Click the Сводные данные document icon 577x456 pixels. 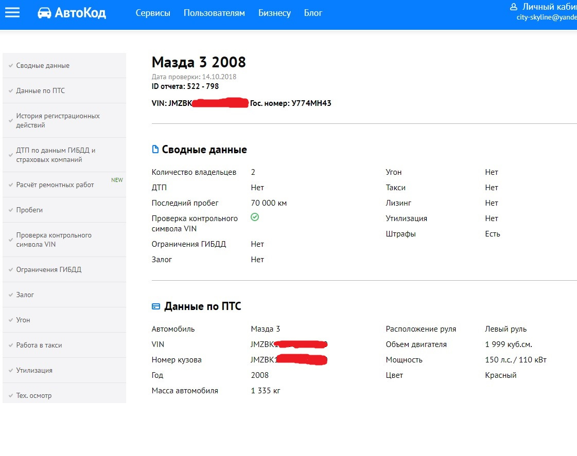[x=155, y=150]
